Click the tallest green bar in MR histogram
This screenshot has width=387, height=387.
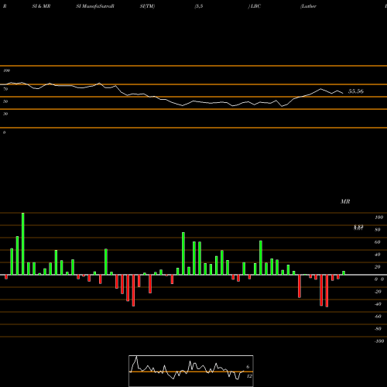pos(23,244)
